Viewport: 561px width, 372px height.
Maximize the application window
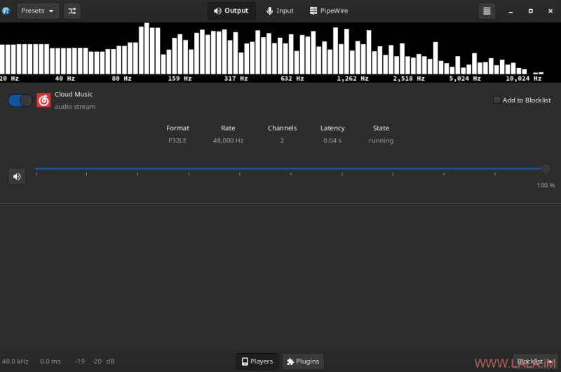pyautogui.click(x=531, y=11)
